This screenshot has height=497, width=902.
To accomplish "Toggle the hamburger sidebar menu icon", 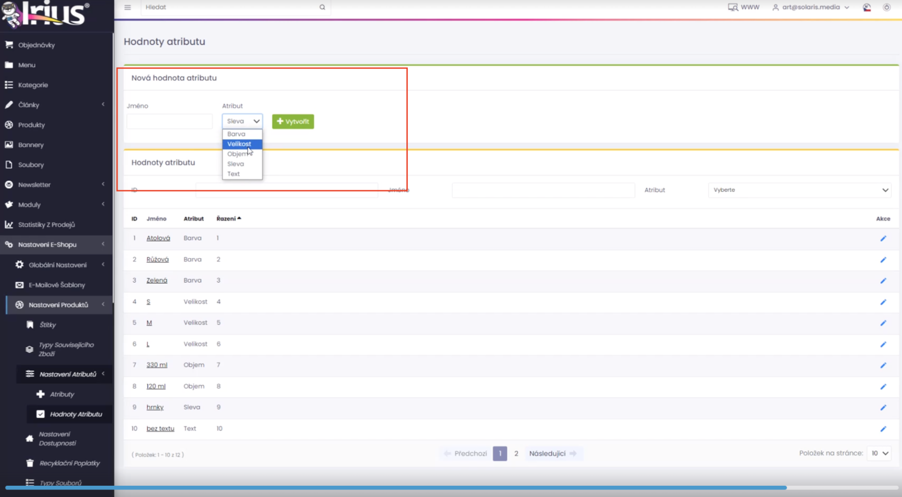I will [x=127, y=8].
